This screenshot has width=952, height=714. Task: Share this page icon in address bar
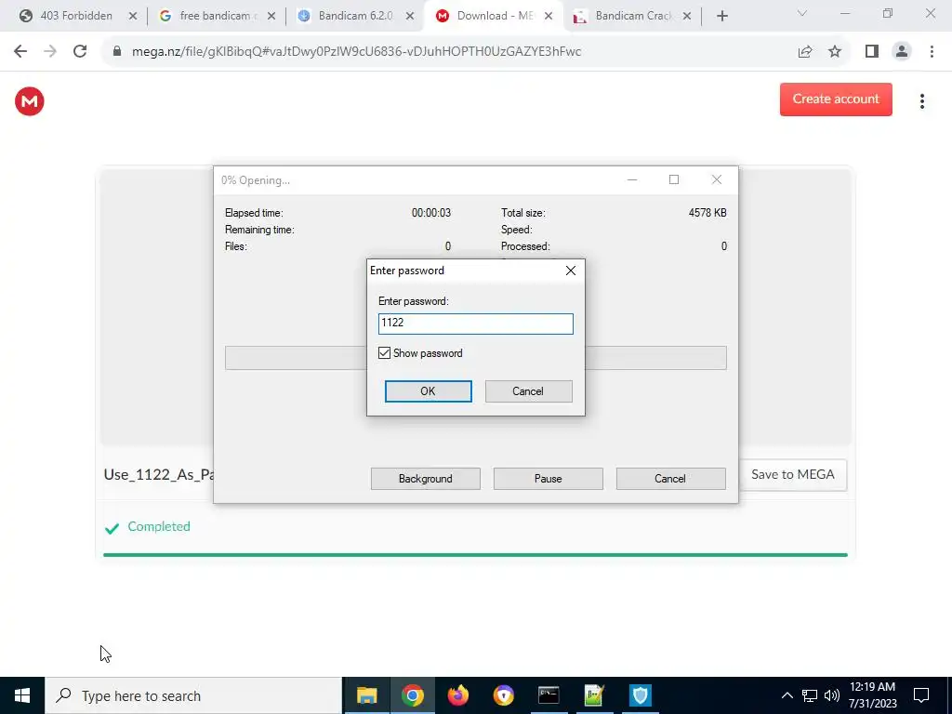[805, 52]
